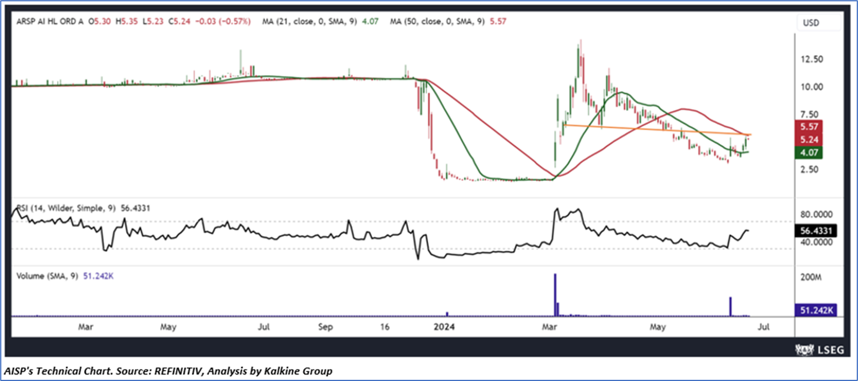Click the 51.242K volume value tag

[x=816, y=310]
